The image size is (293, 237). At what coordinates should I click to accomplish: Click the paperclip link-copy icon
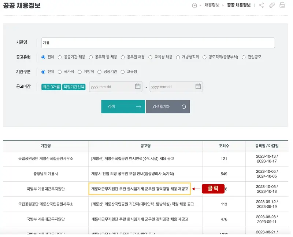(272, 6)
